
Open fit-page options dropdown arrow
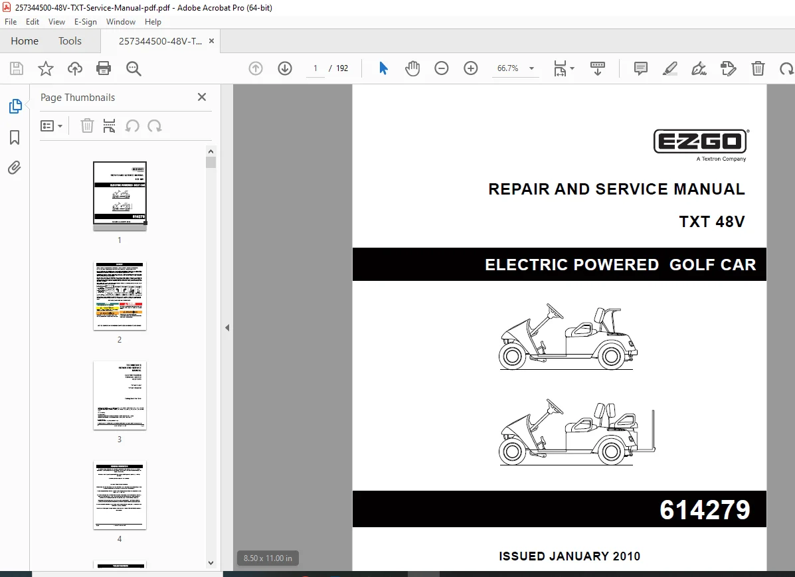coord(573,68)
